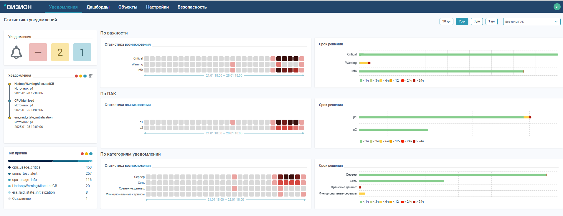Select the 30 дн period
Image resolution: width=563 pixels, height=216 pixels.
pyautogui.click(x=446, y=22)
